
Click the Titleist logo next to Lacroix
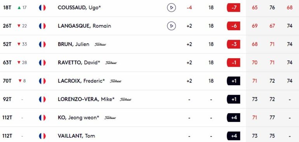pyautogui.click(x=116, y=81)
